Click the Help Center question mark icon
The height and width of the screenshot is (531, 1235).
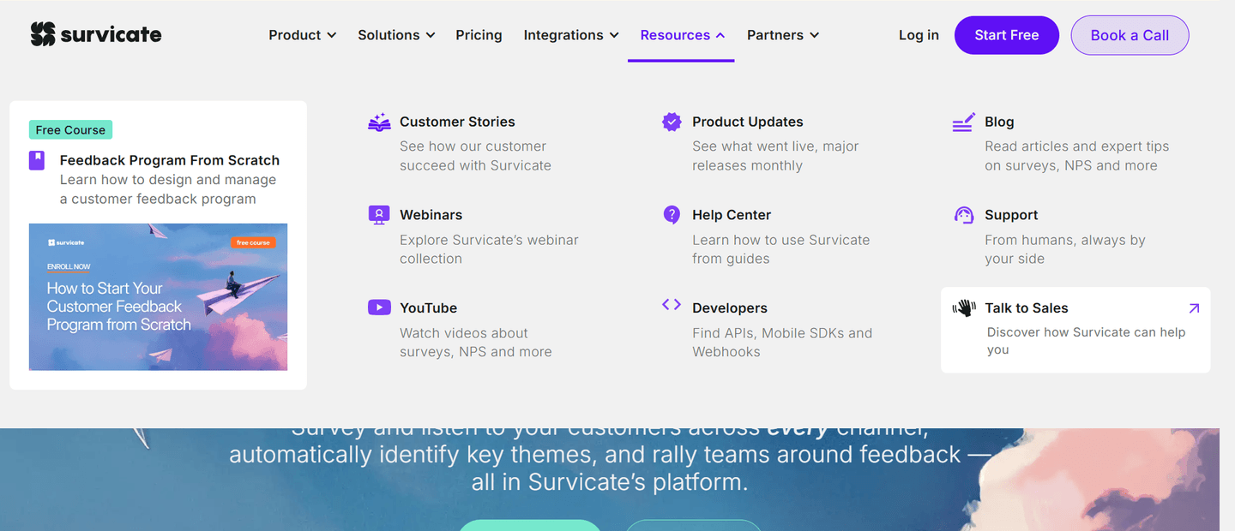click(672, 214)
